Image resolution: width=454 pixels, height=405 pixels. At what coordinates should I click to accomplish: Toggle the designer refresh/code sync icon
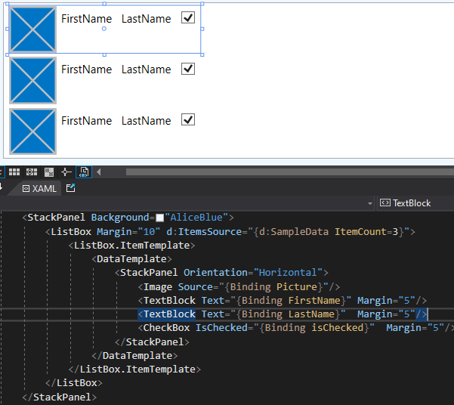84,172
